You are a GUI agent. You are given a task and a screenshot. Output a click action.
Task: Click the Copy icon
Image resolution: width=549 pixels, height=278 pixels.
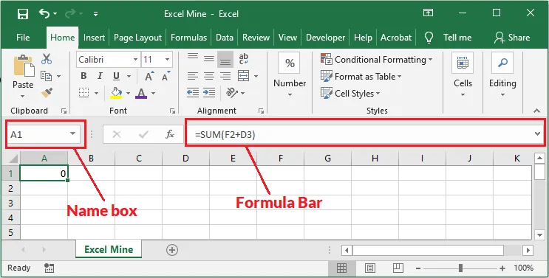[47, 76]
